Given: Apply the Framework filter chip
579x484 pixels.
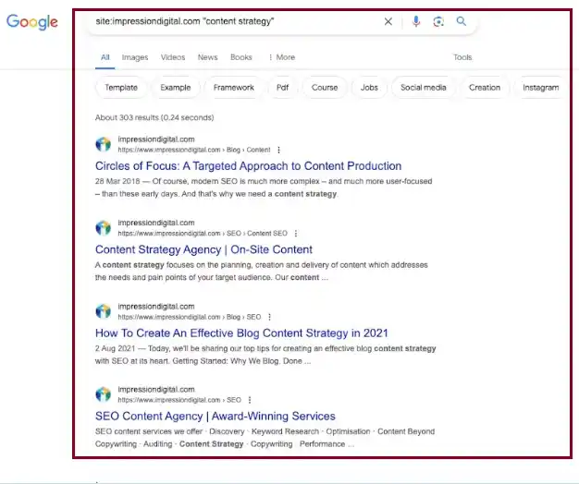Looking at the screenshot, I should coord(233,88).
